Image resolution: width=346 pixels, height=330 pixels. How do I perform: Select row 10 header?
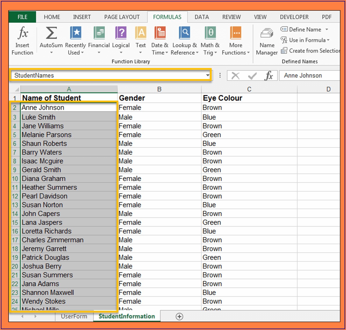(15, 179)
